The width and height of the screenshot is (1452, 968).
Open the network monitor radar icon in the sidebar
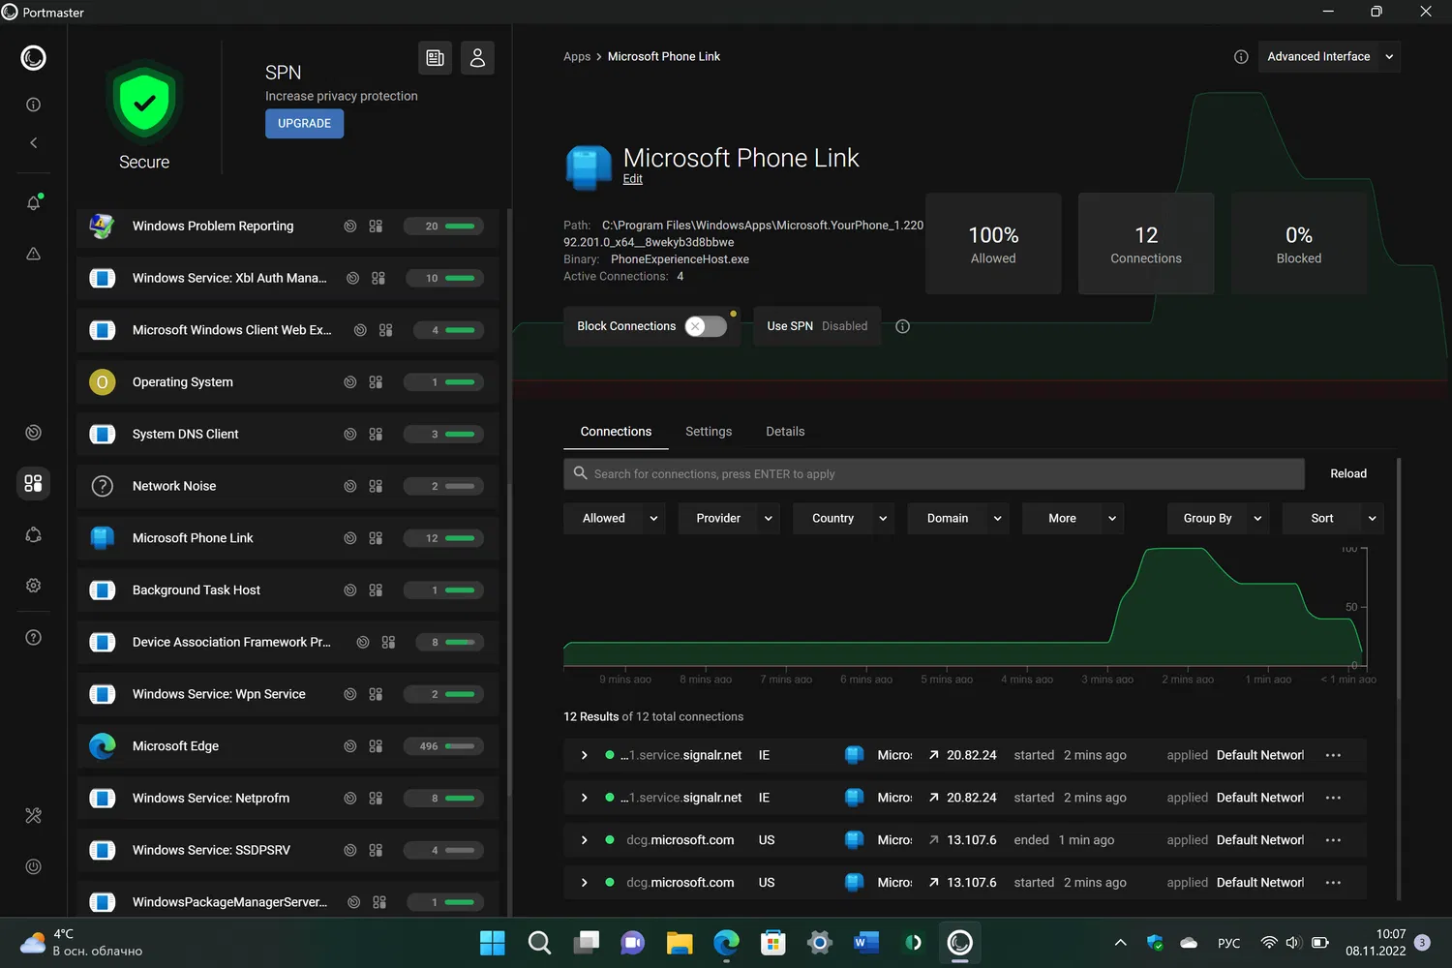pos(33,433)
